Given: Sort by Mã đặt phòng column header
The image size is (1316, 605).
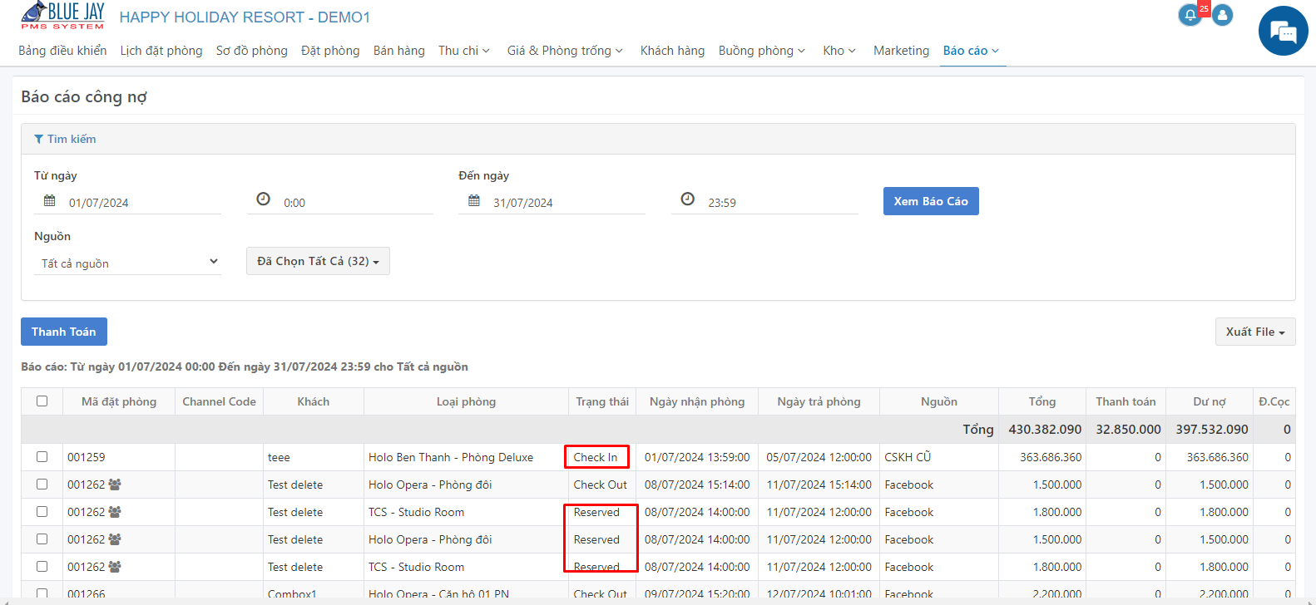Looking at the screenshot, I should coord(119,401).
